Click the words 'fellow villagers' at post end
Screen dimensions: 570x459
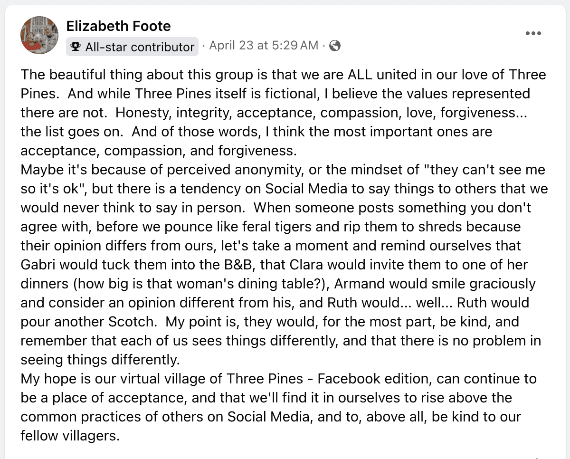[70, 436]
